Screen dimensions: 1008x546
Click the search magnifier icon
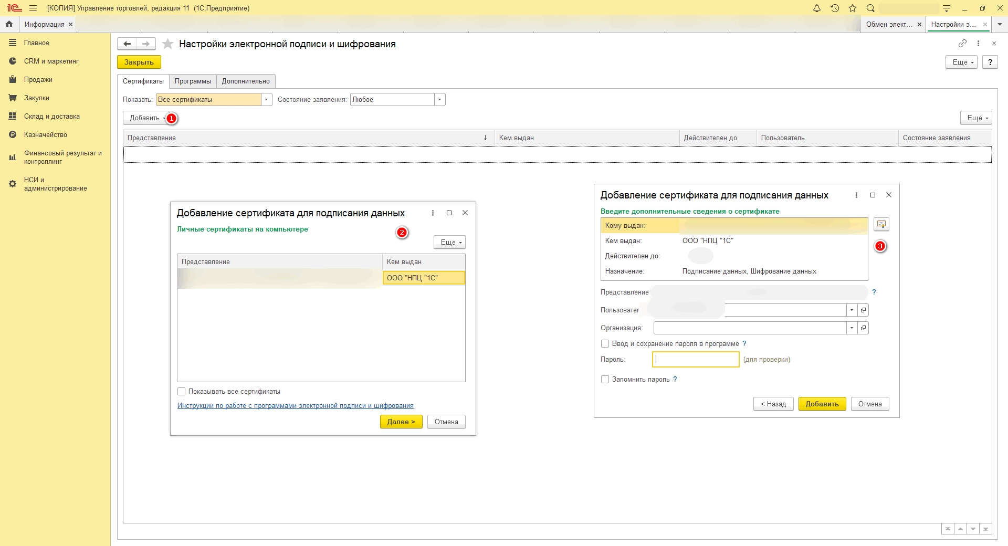(x=870, y=8)
